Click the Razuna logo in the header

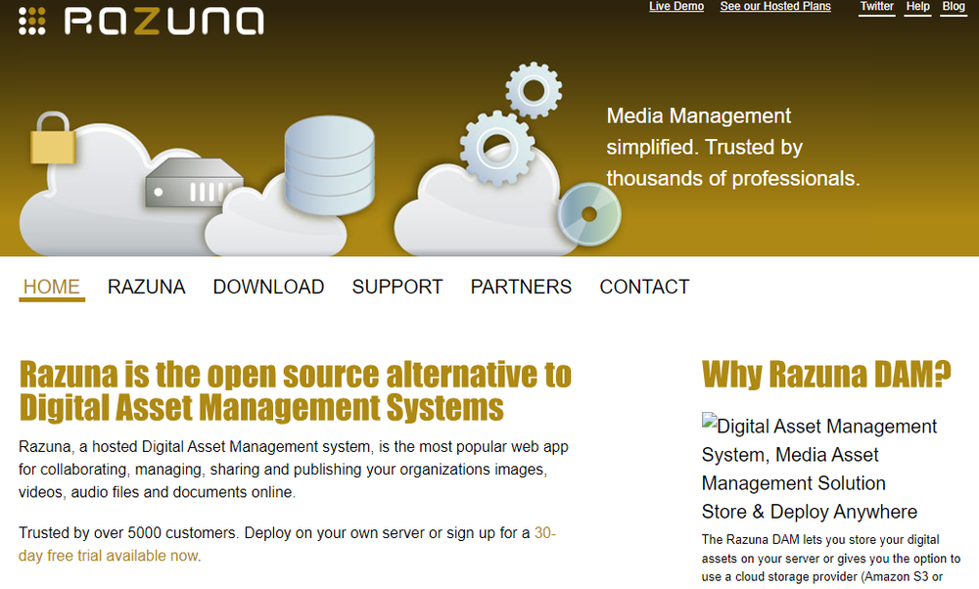click(141, 21)
